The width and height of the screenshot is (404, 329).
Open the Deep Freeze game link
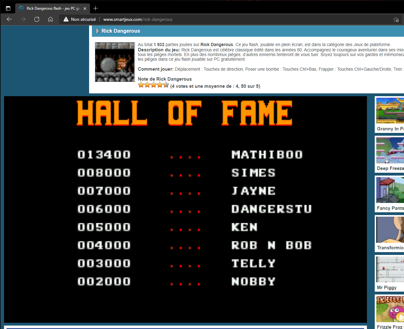point(390,168)
